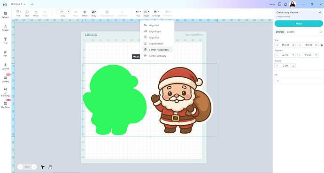324x173 pixels.
Task: Add a new project tab
Action: coord(32,4)
